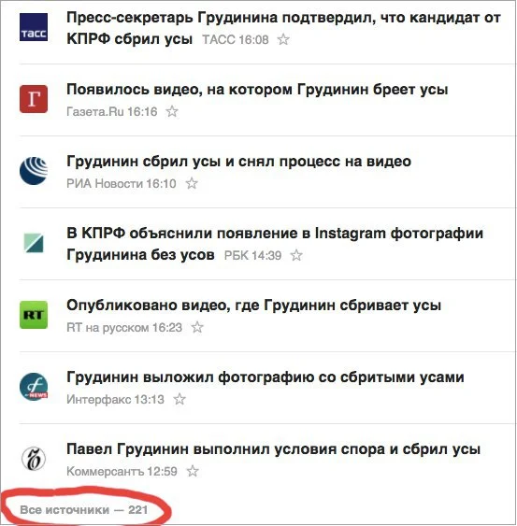Open headline Опубликовано видео, где Грудинин сбривает усы
The height and width of the screenshot is (526, 517).
point(253,306)
